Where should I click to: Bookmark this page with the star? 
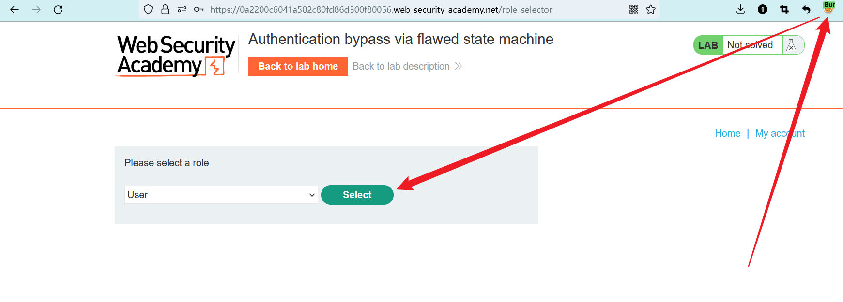pyautogui.click(x=651, y=9)
